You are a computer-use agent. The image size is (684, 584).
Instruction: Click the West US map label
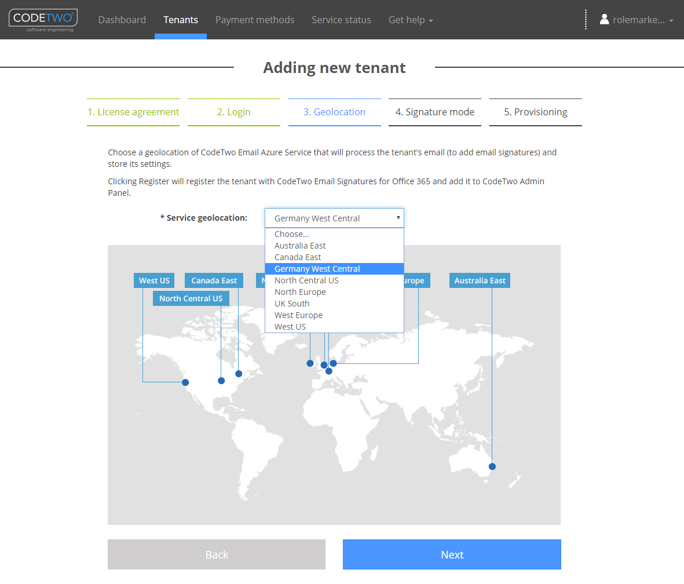pos(154,280)
